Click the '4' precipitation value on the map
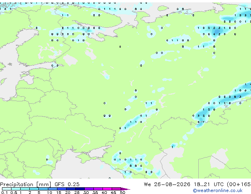 [214, 34]
